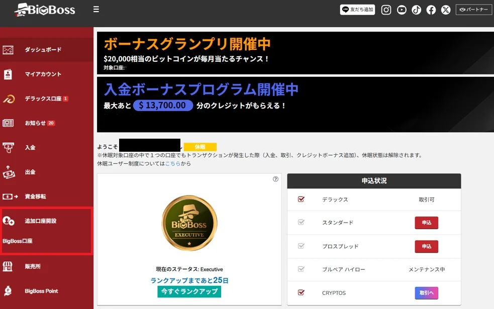Open the 入金 deposit icon
The image size is (494, 309).
pos(8,147)
